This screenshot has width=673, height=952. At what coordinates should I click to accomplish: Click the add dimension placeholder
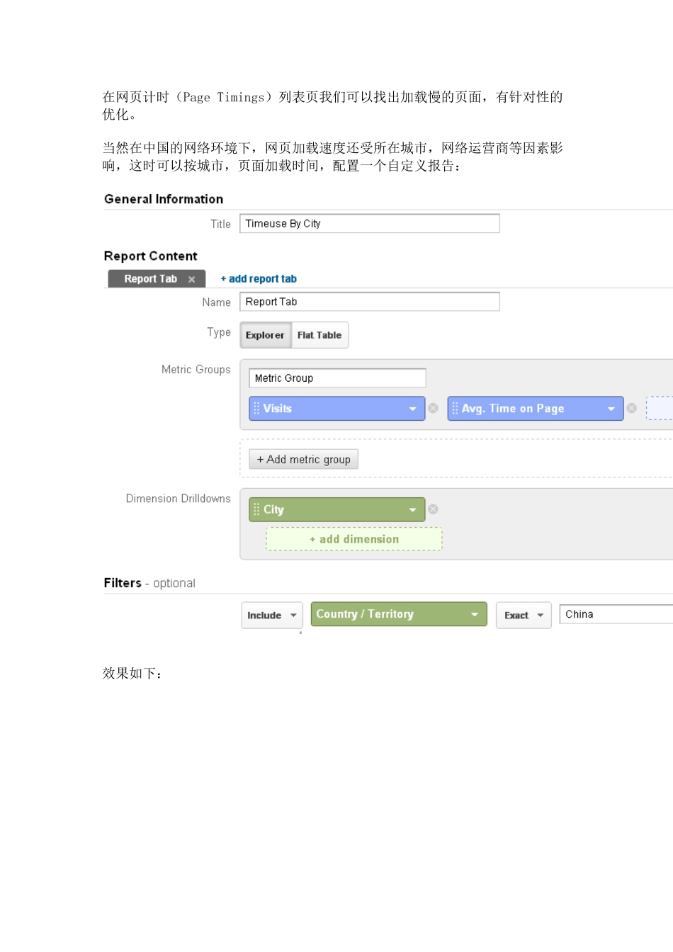(354, 539)
